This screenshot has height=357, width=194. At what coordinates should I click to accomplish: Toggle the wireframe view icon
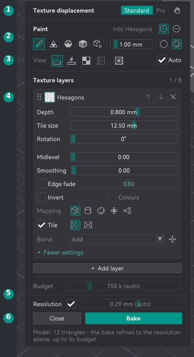(x=119, y=61)
